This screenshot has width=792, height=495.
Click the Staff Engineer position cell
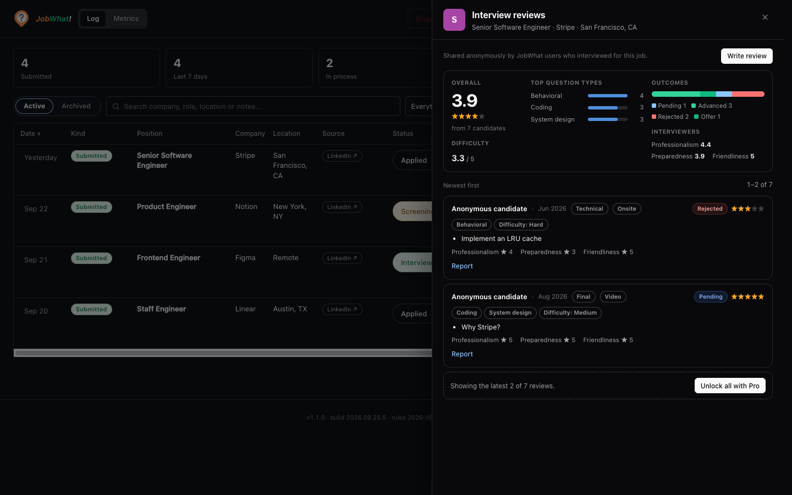161,309
